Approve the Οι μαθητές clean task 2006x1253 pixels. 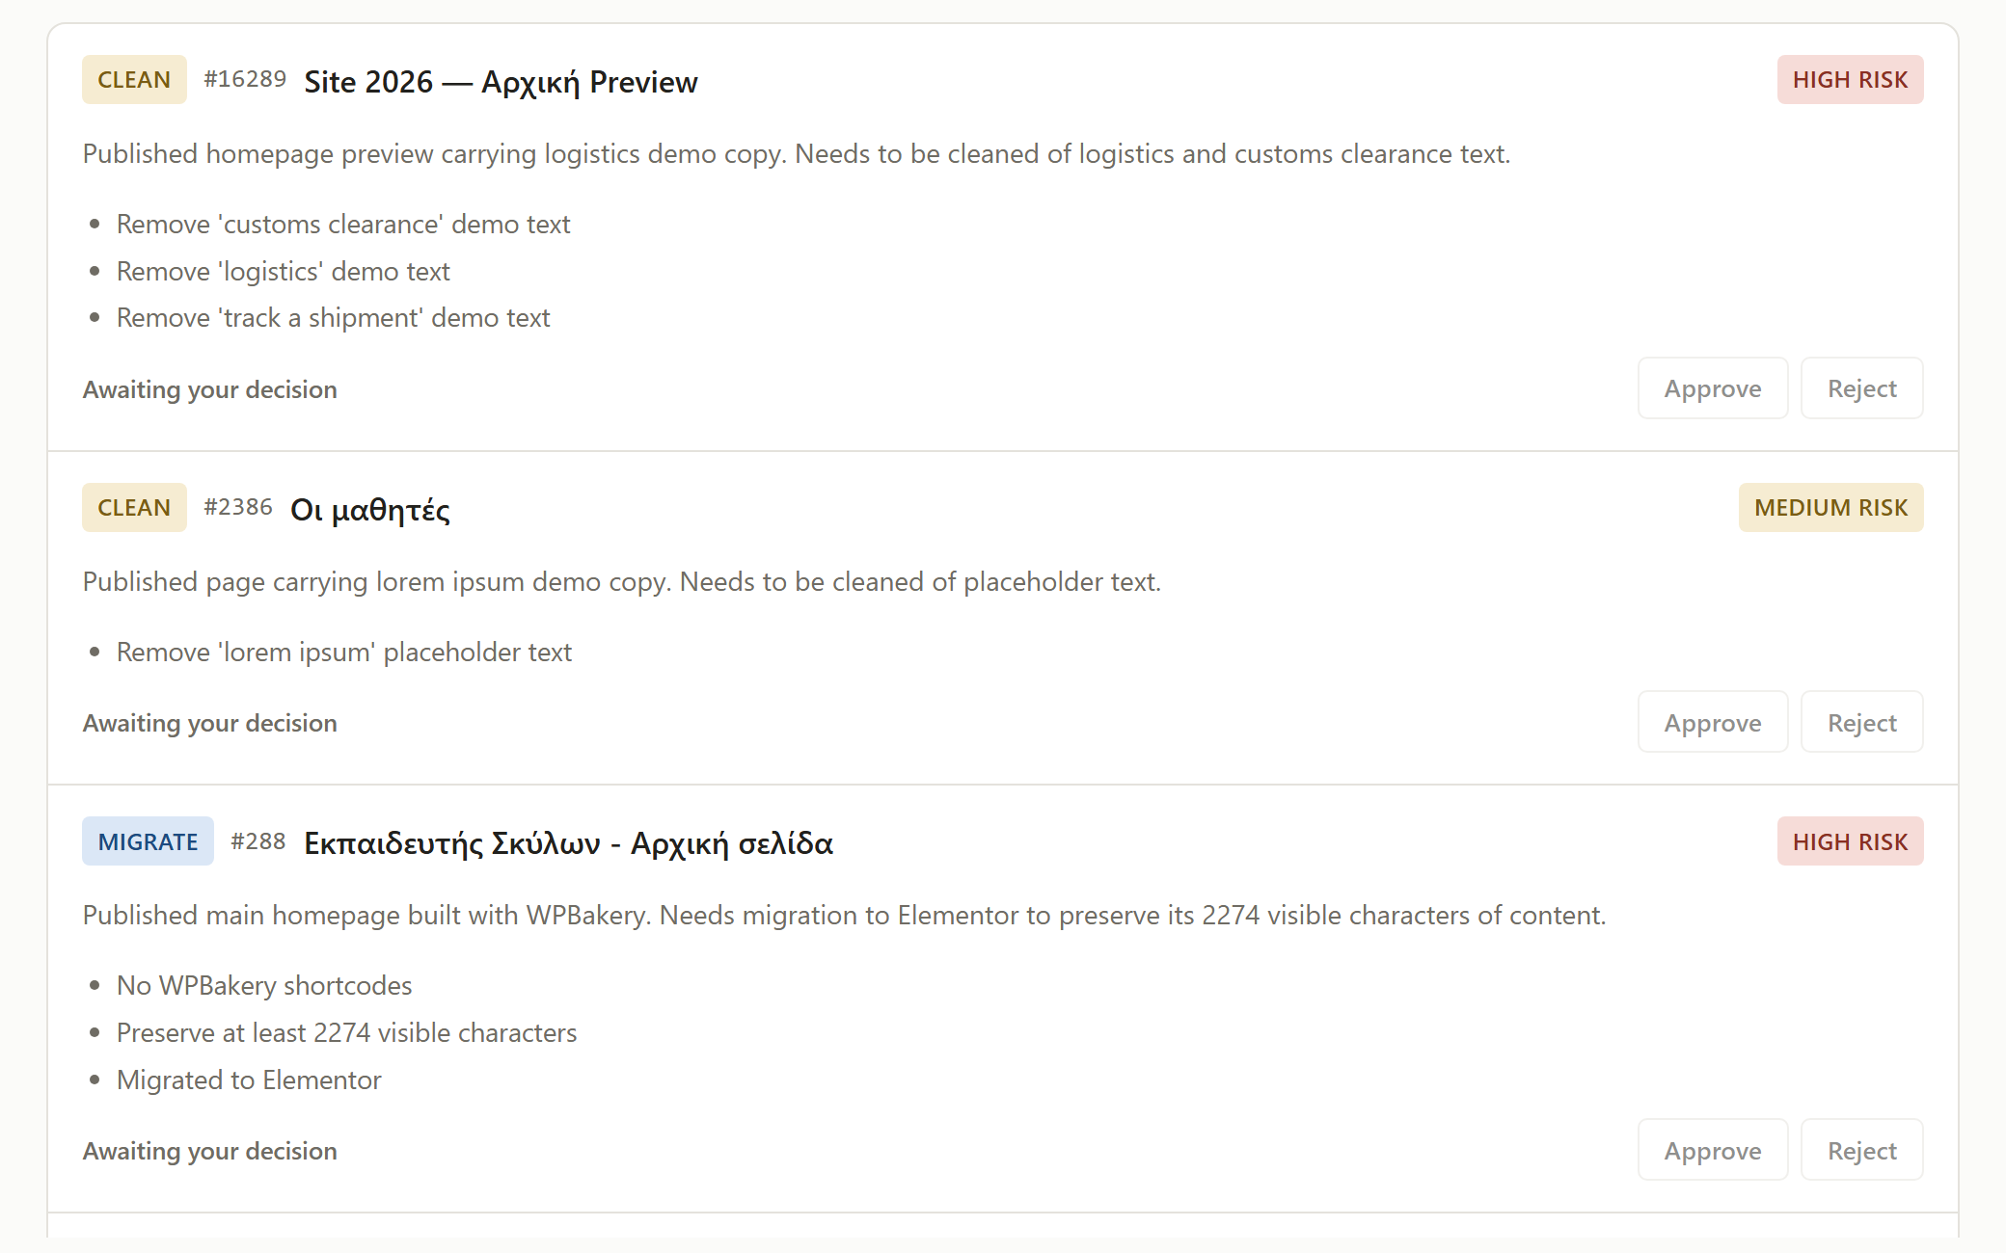[x=1713, y=722]
